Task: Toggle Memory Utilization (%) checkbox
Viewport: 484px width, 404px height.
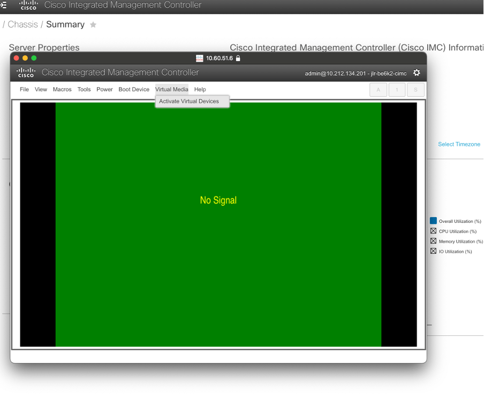Action: (434, 241)
